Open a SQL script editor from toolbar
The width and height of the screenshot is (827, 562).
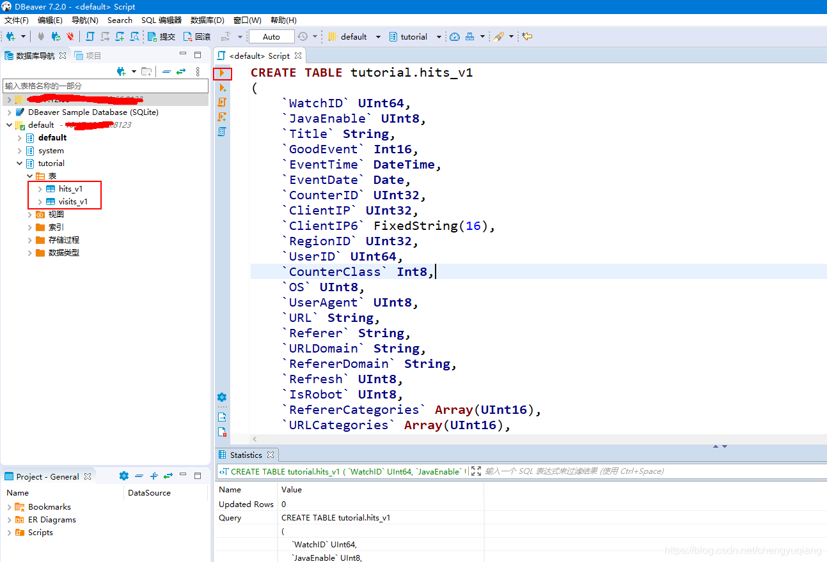(x=90, y=36)
